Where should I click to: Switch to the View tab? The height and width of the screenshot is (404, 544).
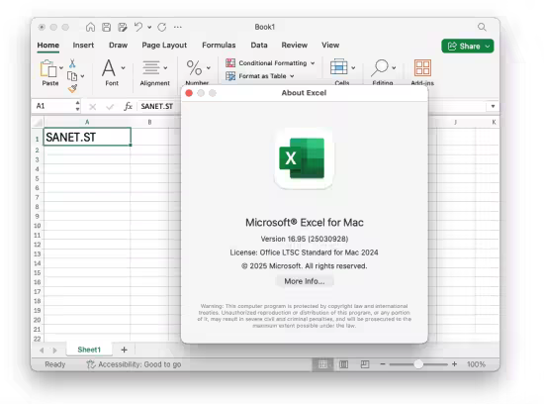click(x=330, y=46)
